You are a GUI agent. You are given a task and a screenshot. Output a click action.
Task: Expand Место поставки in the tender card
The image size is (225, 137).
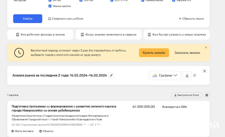pos(23,131)
